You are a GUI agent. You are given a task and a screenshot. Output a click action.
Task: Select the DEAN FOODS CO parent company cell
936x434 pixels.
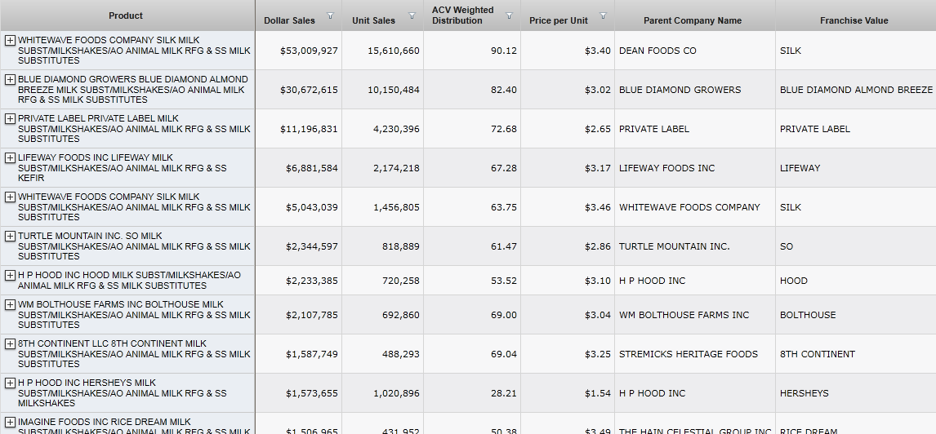click(x=657, y=51)
